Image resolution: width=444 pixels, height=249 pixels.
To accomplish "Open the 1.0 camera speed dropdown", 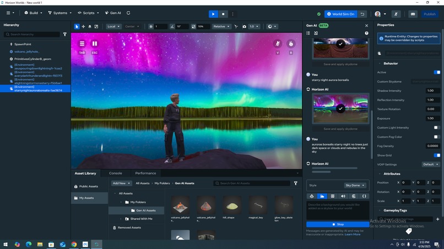I will 254,26.
